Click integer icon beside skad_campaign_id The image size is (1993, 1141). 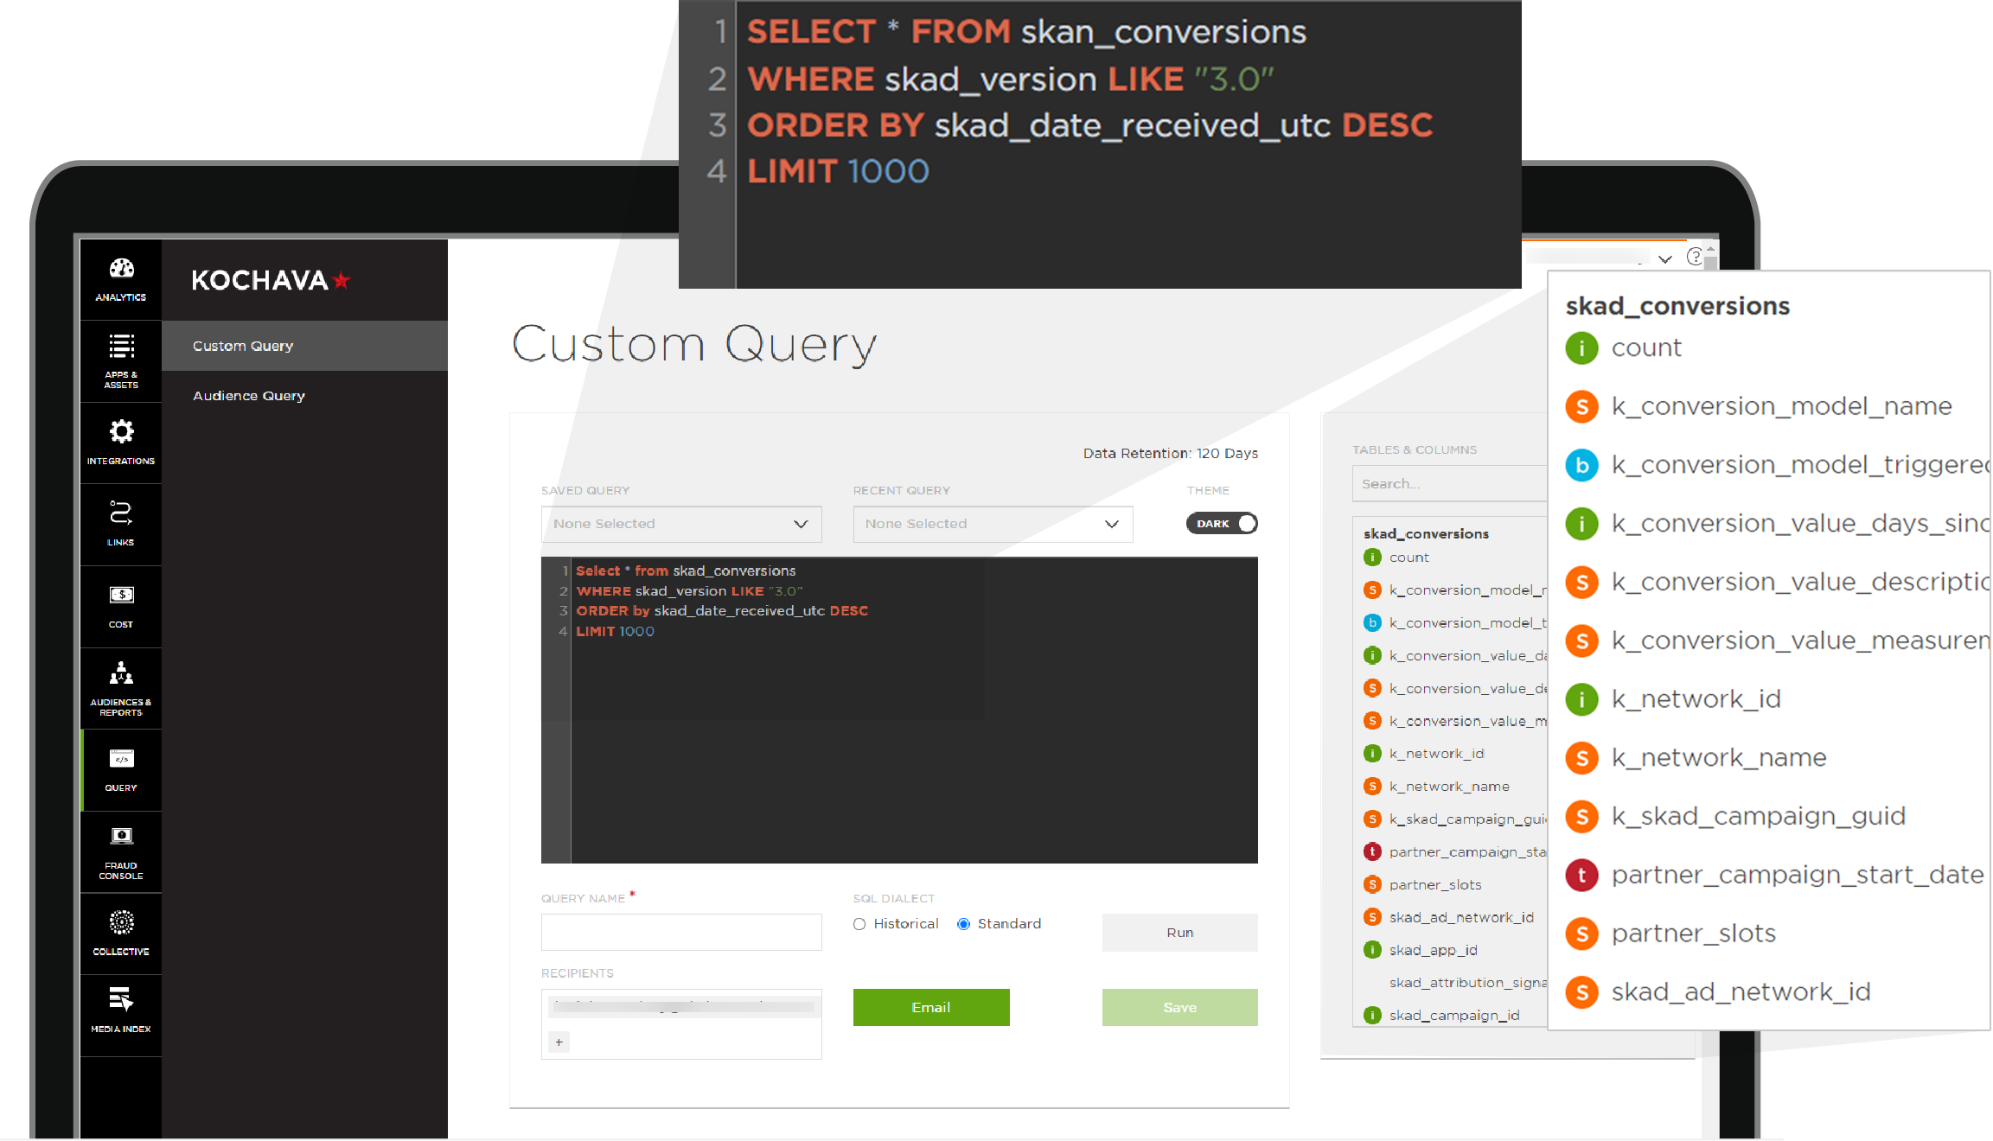(1372, 1016)
